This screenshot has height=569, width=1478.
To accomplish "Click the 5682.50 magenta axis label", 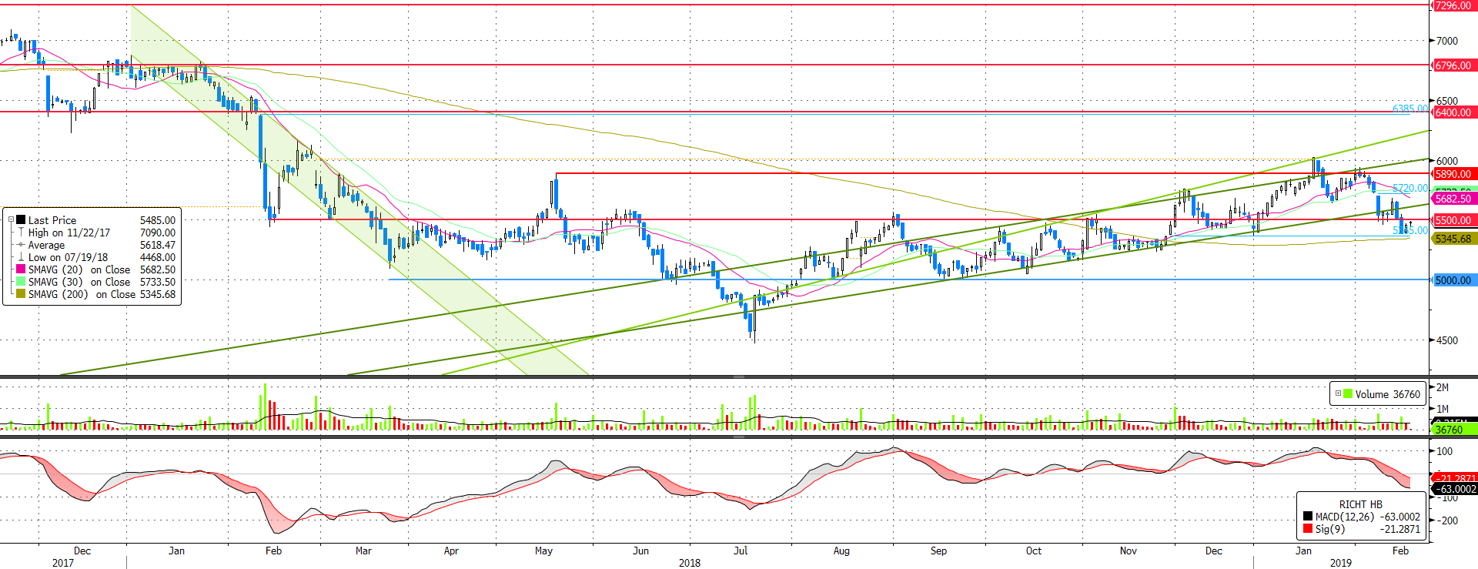I will pos(1453,199).
